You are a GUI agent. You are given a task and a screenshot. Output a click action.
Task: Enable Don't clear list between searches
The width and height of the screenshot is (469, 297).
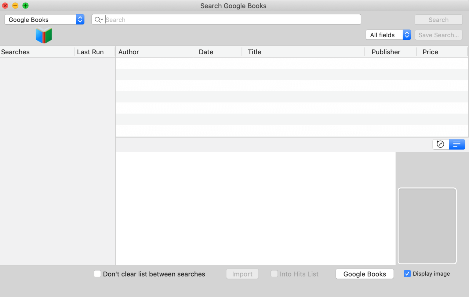(x=97, y=274)
